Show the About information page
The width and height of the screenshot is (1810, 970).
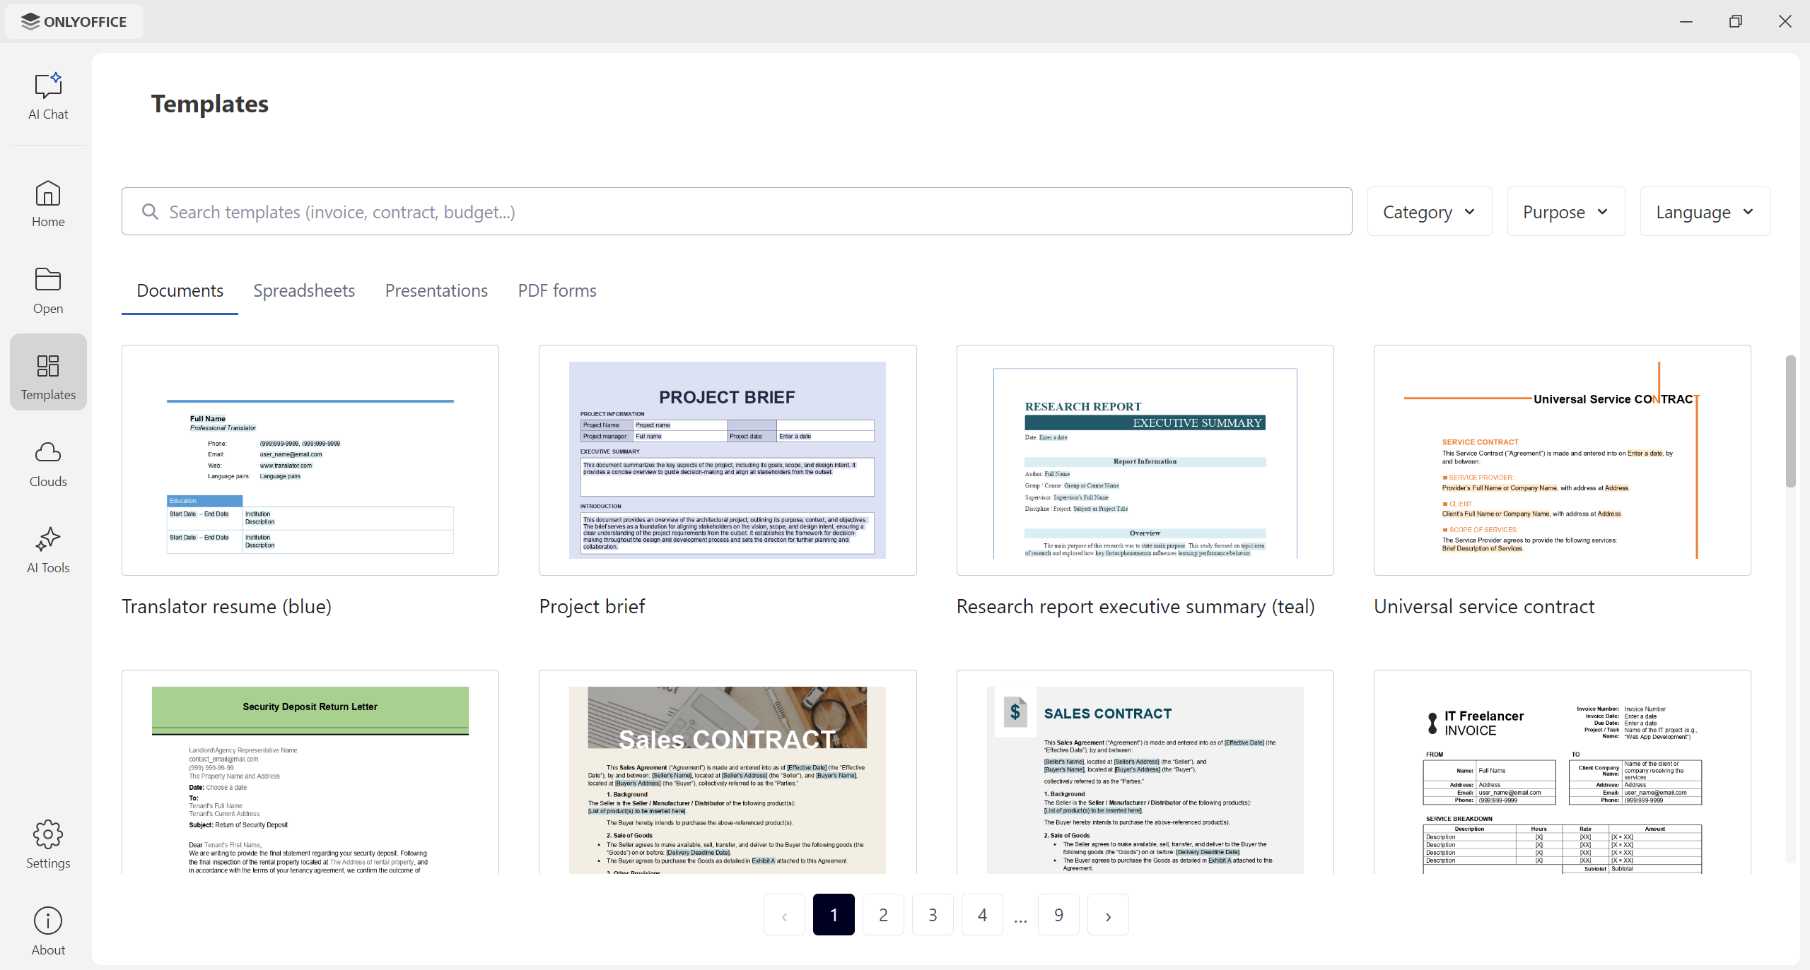pos(48,932)
